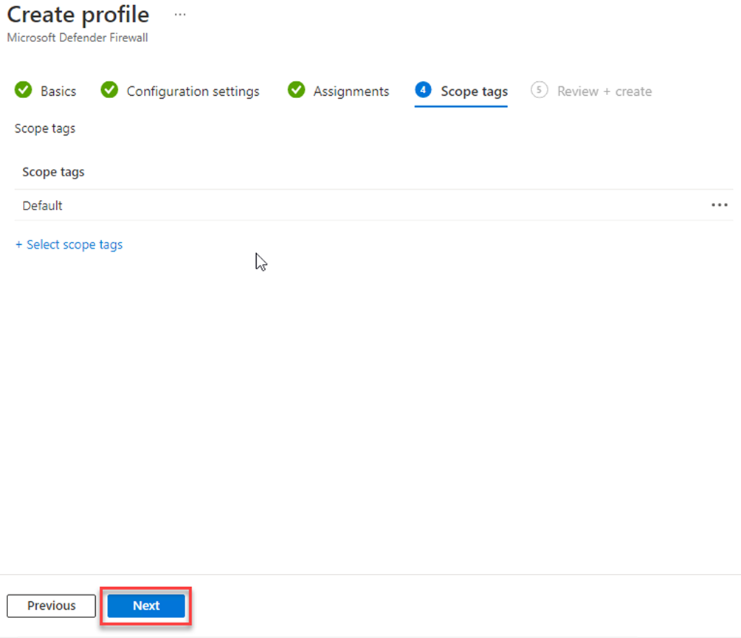Open the ellipsis beside Create profile title

(180, 15)
